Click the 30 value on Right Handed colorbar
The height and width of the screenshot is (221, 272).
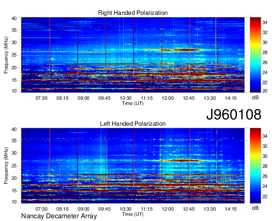(265, 42)
